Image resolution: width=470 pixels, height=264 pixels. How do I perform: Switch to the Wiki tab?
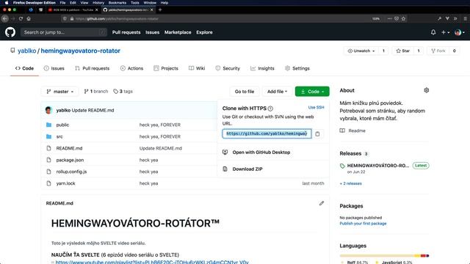tap(197, 68)
